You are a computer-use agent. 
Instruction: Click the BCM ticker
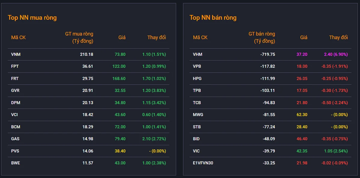[16, 127]
